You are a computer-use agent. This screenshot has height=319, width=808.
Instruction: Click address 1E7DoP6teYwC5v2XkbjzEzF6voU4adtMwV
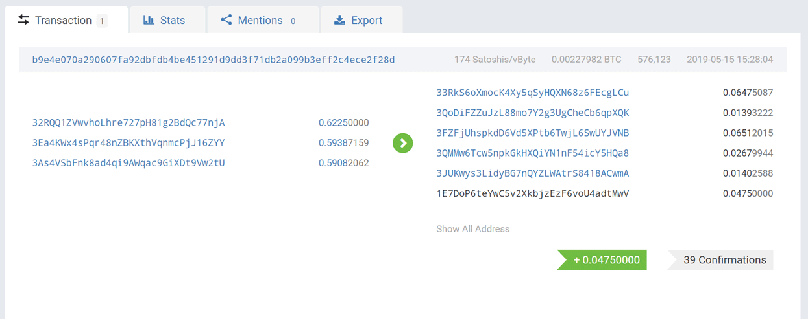533,193
